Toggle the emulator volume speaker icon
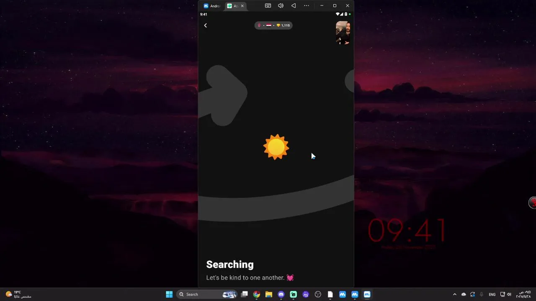The width and height of the screenshot is (536, 301). coord(281,6)
